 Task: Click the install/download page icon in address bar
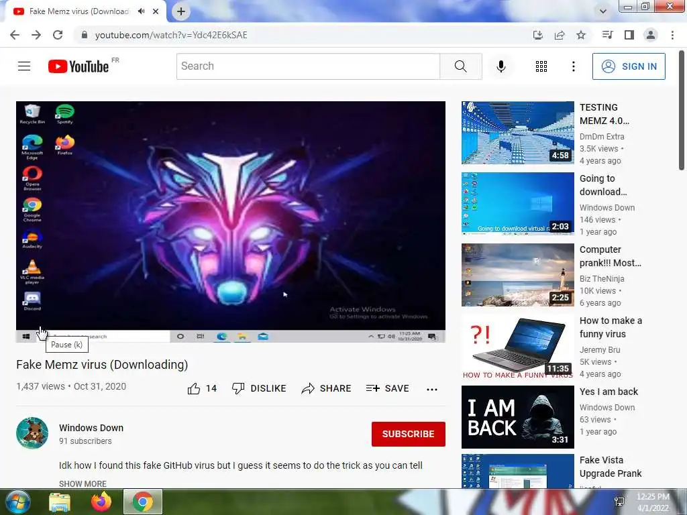click(538, 35)
